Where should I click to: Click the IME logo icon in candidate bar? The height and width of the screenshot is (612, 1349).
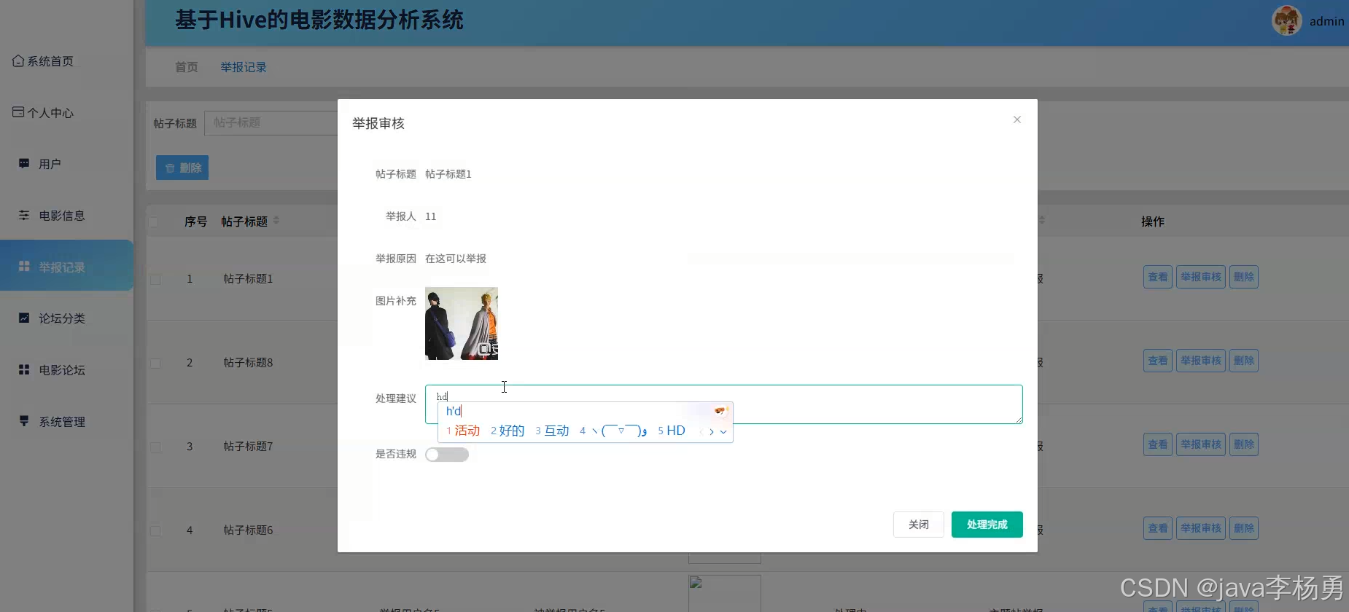721,411
